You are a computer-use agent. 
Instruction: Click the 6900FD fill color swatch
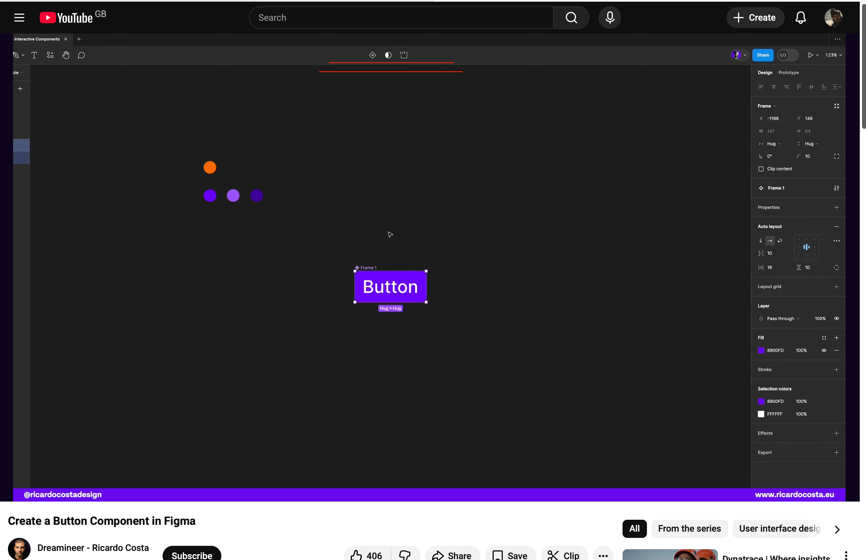coord(760,350)
